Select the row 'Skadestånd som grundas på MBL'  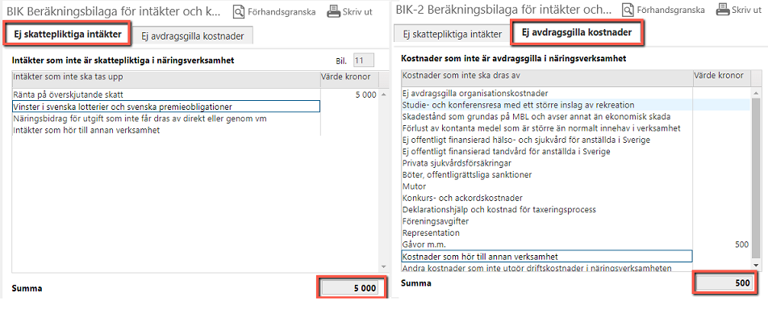pos(547,117)
